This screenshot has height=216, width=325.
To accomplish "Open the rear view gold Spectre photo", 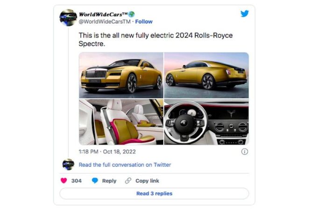I will pos(206,75).
